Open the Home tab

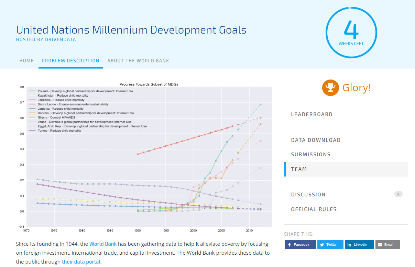click(26, 61)
